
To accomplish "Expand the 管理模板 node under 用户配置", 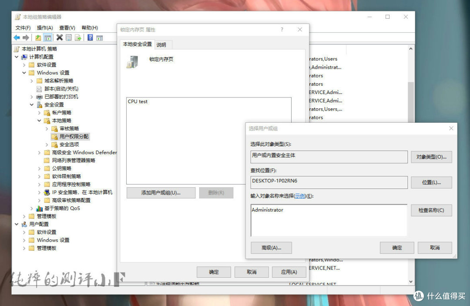I will click(24, 248).
